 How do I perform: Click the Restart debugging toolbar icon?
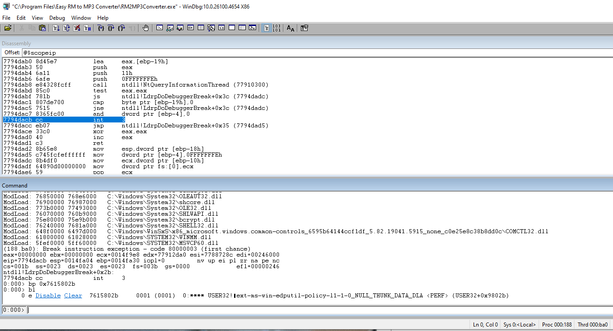pyautogui.click(x=66, y=28)
